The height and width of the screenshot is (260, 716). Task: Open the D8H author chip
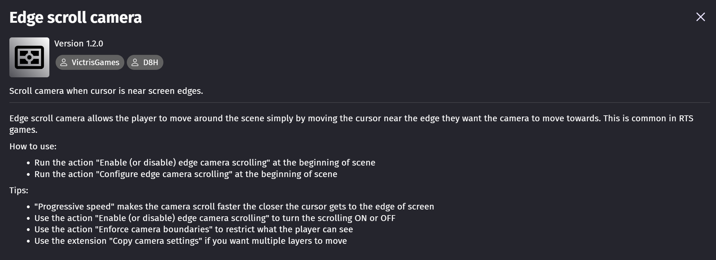[x=145, y=62]
